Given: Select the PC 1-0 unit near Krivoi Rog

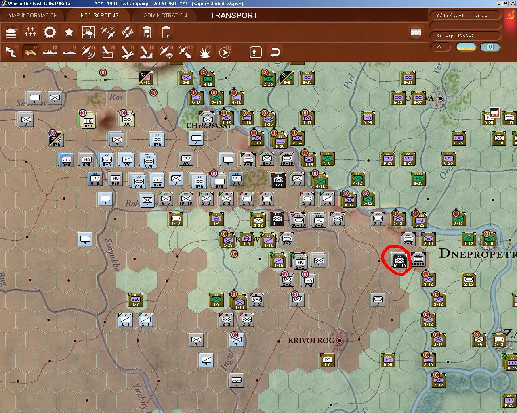Looking at the screenshot, I should [328, 360].
